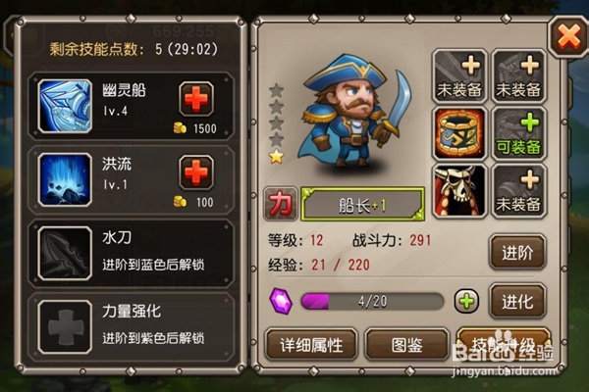Switch to the 技能升级 skill upgrade tab

coord(504,344)
